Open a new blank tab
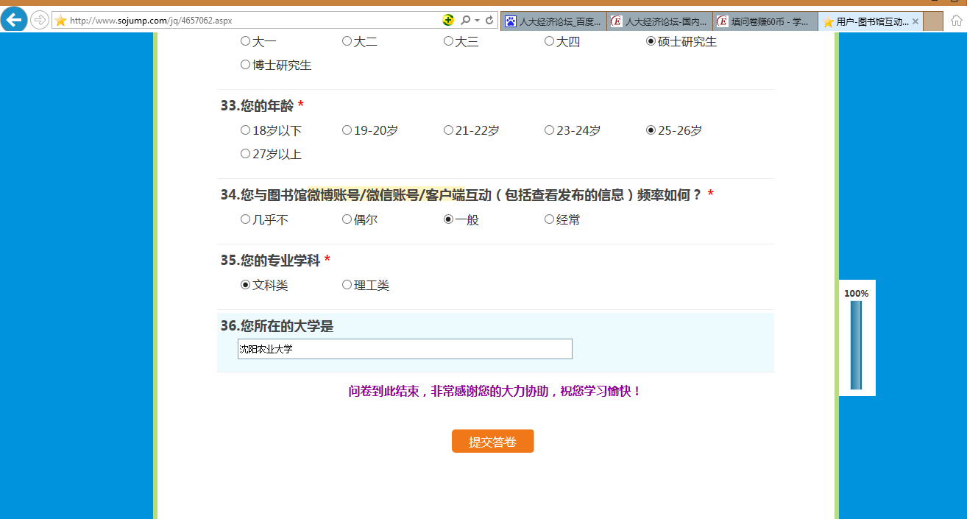967x519 pixels. (932, 21)
